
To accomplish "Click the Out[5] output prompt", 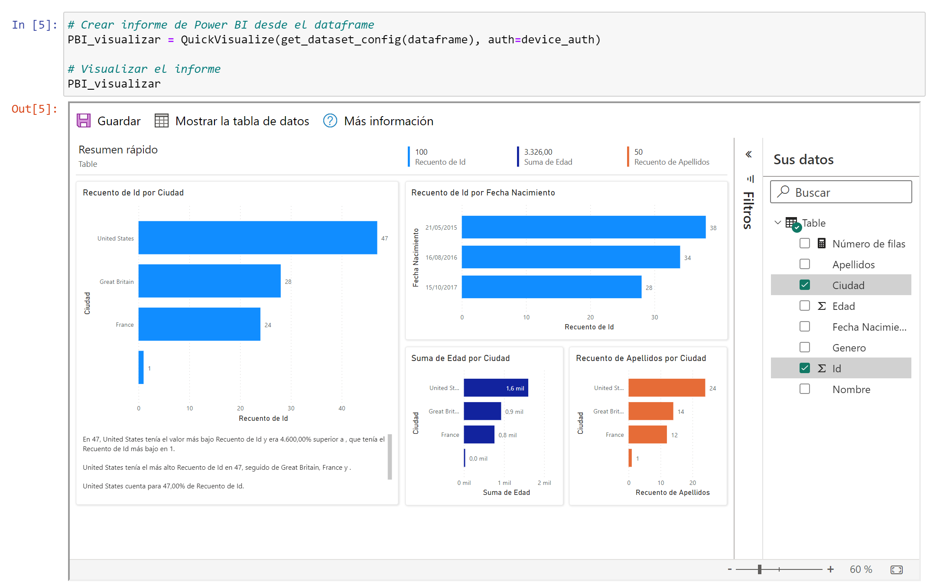I will pos(35,109).
